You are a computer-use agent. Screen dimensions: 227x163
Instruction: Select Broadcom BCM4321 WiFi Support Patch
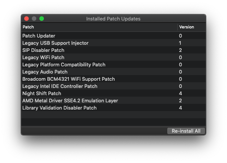pos(113,79)
